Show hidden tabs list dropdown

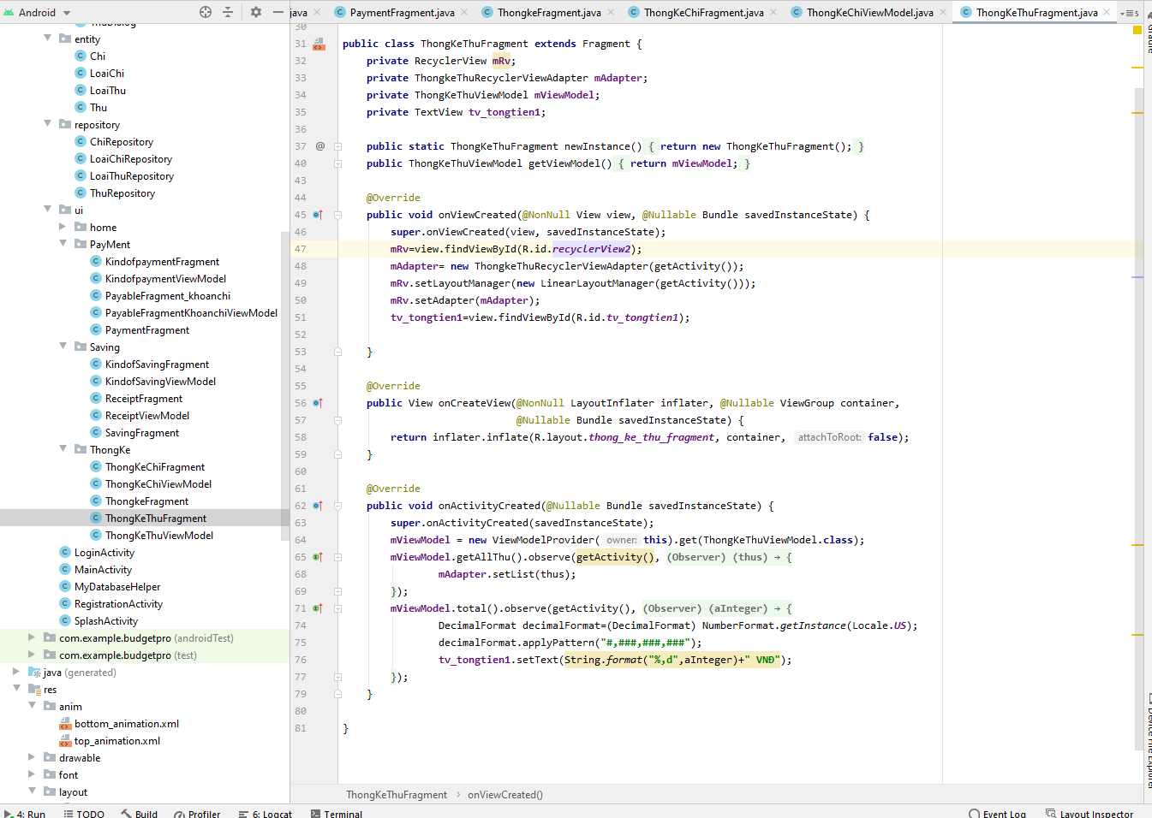point(1129,13)
